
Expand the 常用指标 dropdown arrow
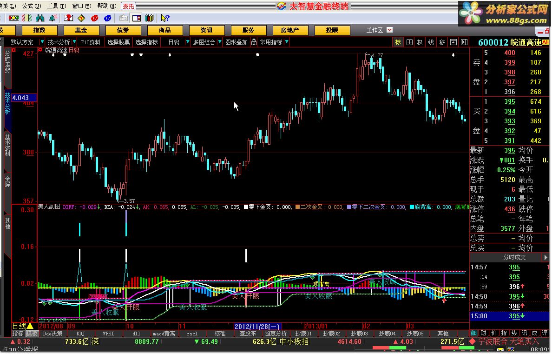pyautogui.click(x=287, y=42)
